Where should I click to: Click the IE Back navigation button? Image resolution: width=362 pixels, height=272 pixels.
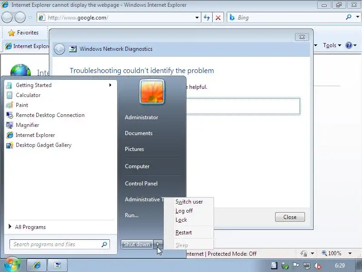[x=7, y=17]
